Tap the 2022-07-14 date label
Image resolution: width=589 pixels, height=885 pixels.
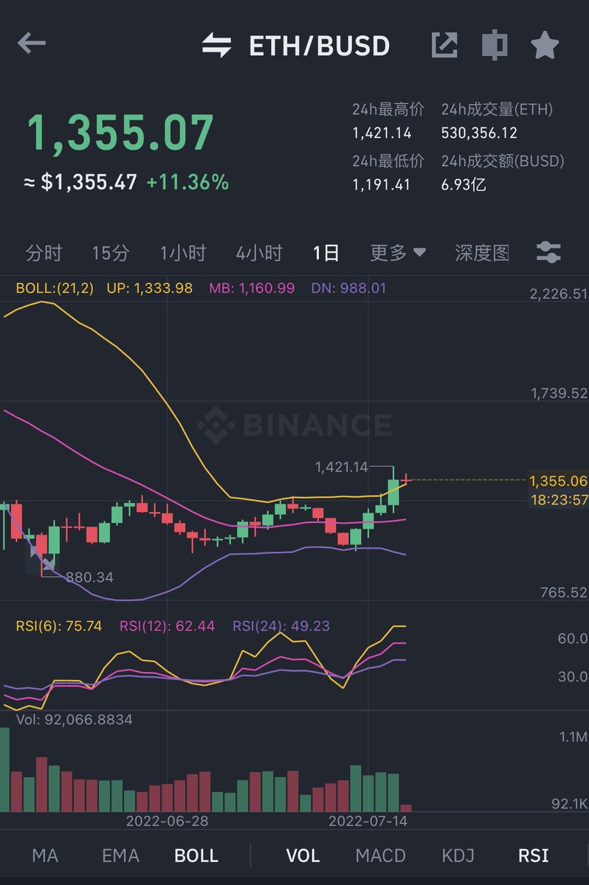pyautogui.click(x=368, y=821)
